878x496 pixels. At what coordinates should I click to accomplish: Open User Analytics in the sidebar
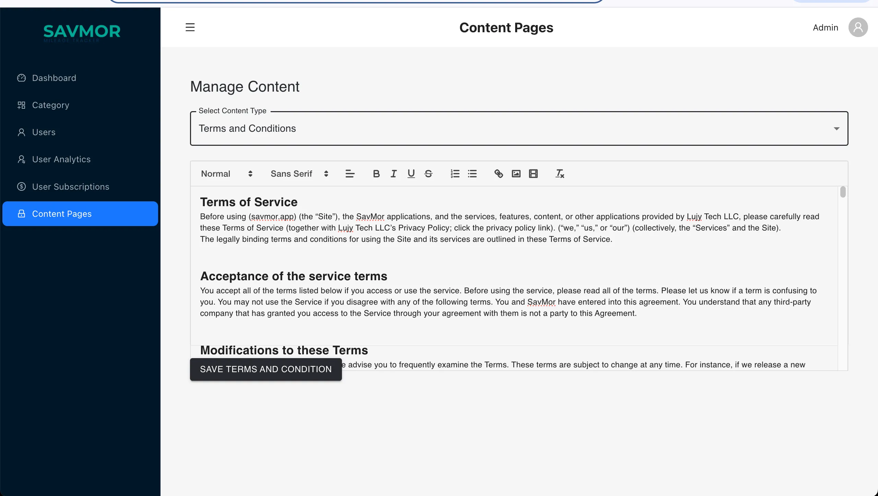61,160
